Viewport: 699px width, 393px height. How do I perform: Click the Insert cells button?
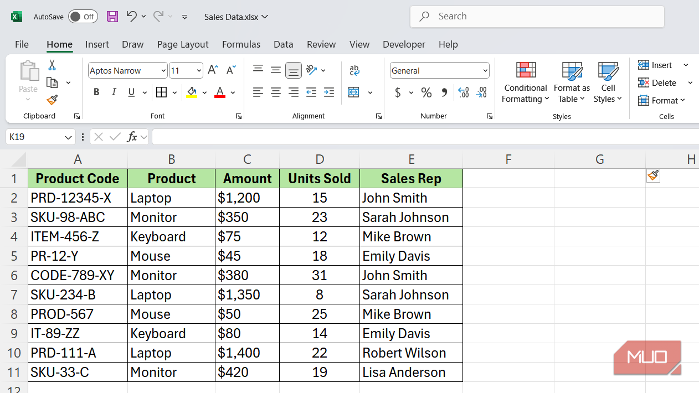tap(655, 65)
